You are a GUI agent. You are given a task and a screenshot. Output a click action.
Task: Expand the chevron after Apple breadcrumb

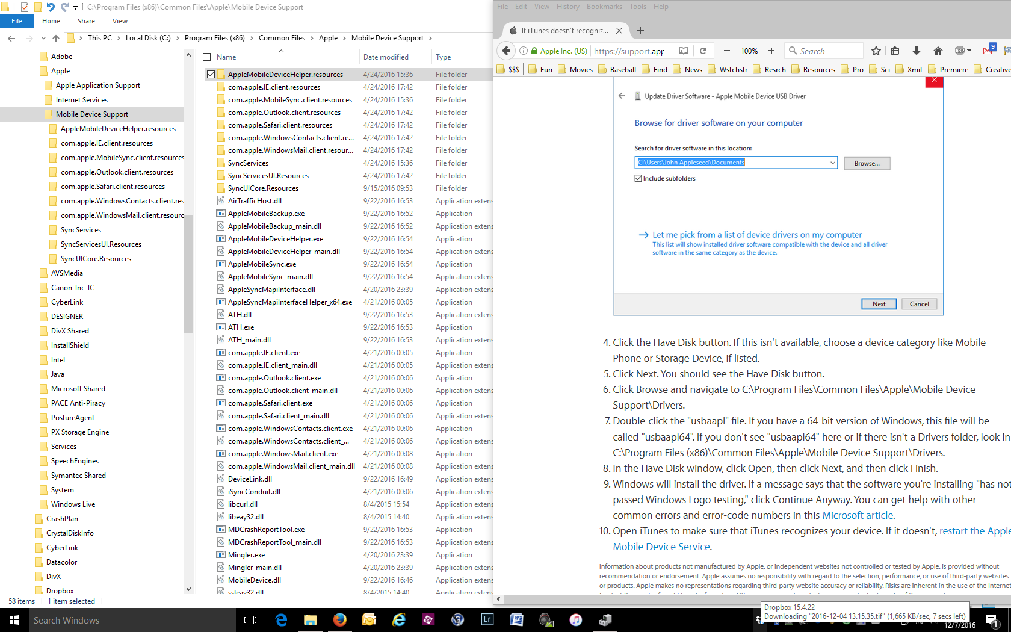(x=344, y=38)
